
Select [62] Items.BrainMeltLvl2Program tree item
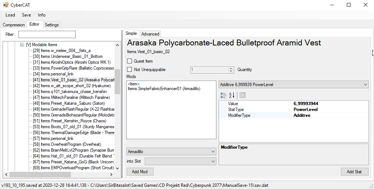click(73, 150)
